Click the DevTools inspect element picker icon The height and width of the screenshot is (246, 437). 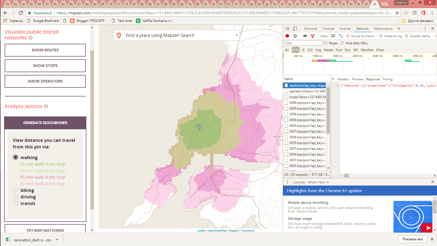[x=287, y=29]
